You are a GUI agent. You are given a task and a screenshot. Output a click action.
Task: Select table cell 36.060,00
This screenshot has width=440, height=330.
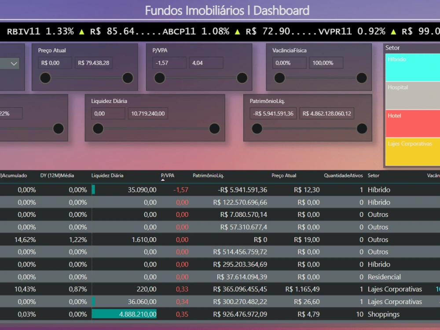pyautogui.click(x=142, y=302)
